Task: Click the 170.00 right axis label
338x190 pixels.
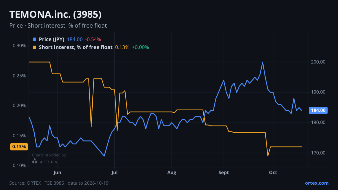Action: (x=318, y=153)
